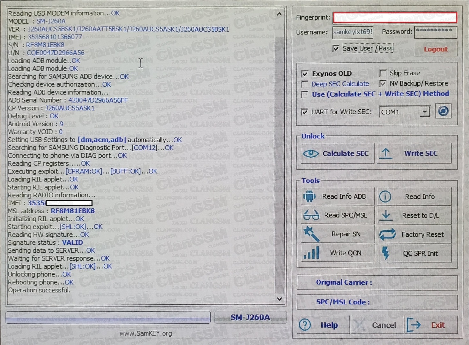Click the QC SPR Init label
Screen dimensions: 469x345
click(420, 253)
